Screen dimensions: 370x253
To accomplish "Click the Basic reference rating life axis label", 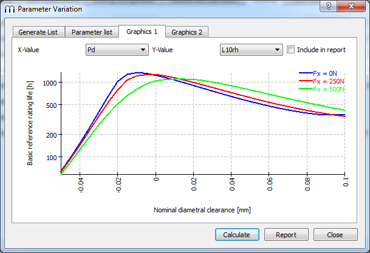I will click(30, 123).
